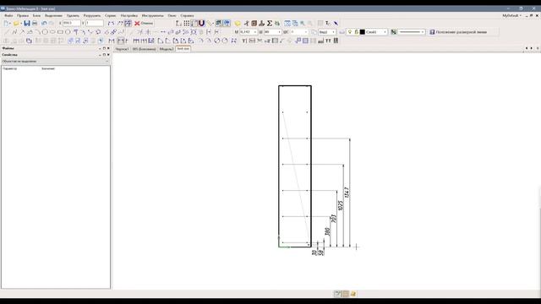Redo the undone action
The image size is (541, 304).
click(52, 23)
